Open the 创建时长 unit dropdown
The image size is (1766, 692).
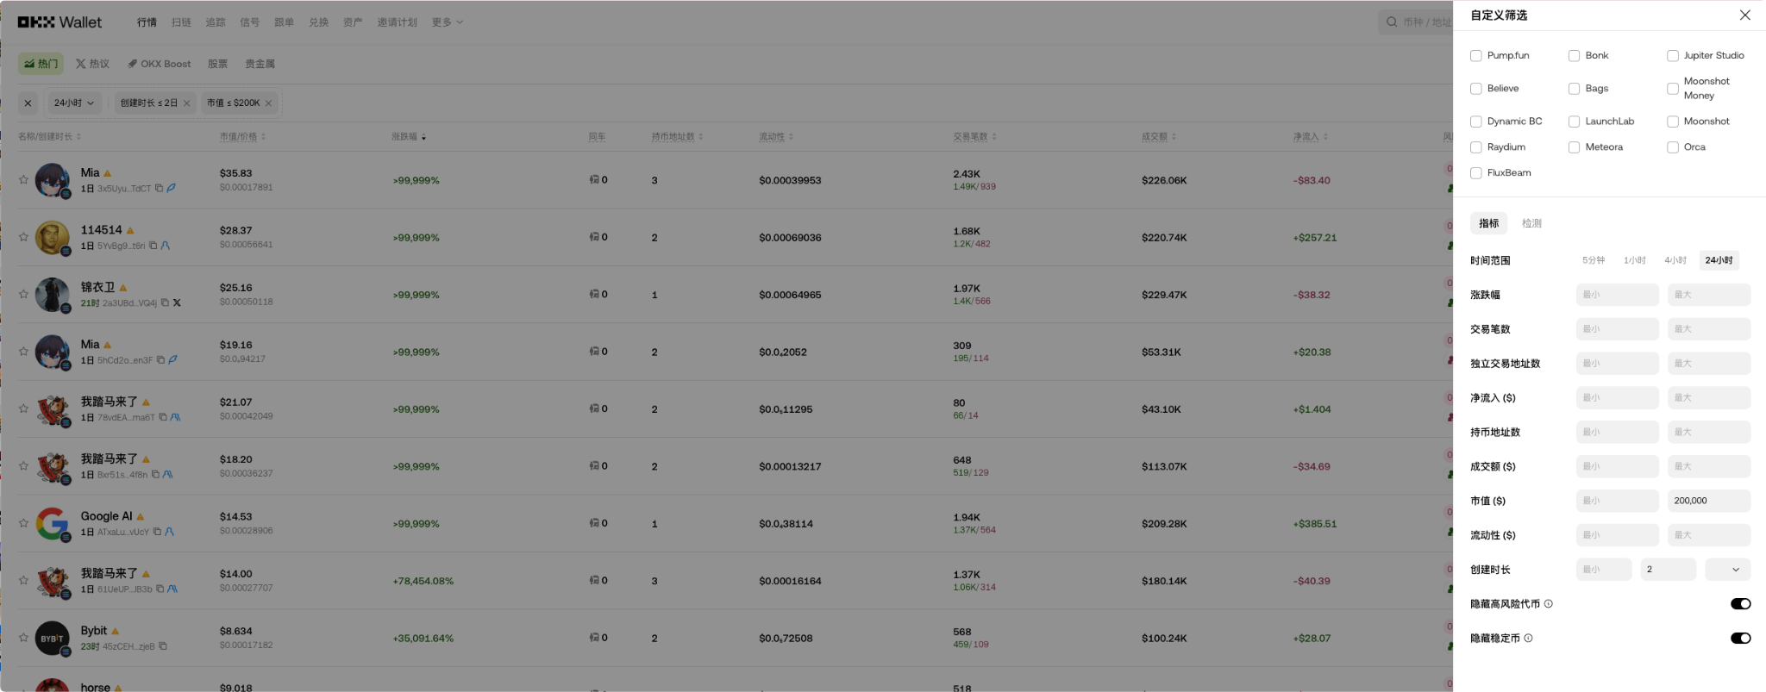click(x=1728, y=570)
